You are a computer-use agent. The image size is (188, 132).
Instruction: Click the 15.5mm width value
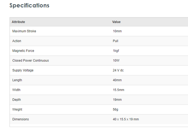point(118,90)
